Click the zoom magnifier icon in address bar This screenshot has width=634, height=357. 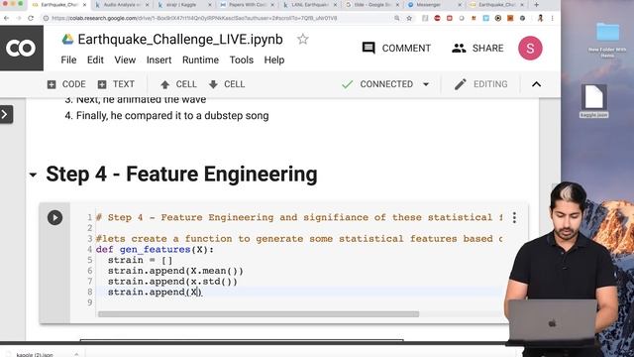coord(397,18)
